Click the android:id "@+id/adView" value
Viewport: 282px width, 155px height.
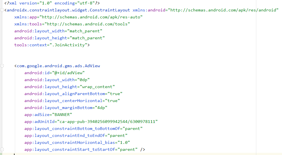click(x=68, y=73)
